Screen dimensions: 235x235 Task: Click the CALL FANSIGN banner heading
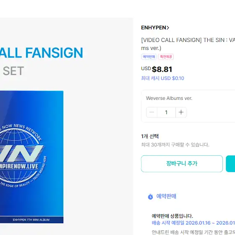(x=42, y=52)
